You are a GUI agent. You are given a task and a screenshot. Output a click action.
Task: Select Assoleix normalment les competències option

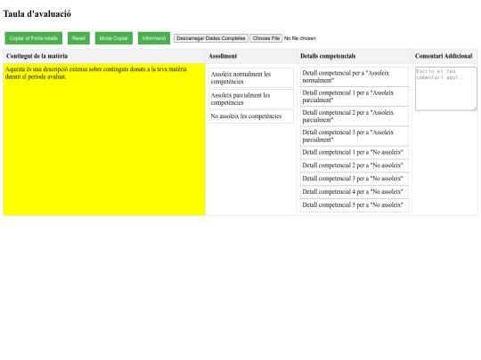click(251, 77)
